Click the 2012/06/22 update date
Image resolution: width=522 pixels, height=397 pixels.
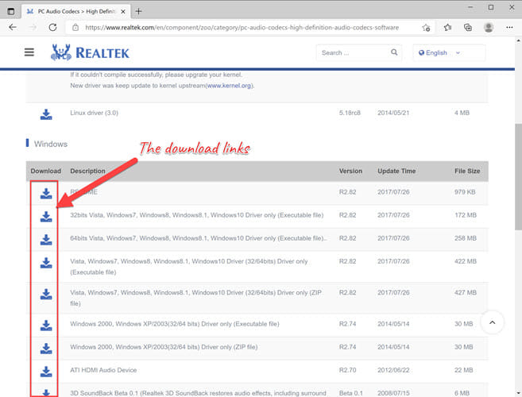coord(393,370)
